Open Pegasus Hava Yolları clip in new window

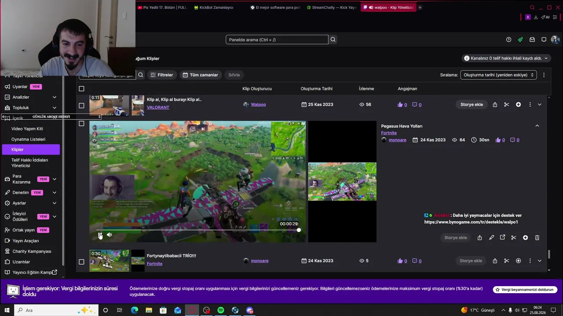502,237
